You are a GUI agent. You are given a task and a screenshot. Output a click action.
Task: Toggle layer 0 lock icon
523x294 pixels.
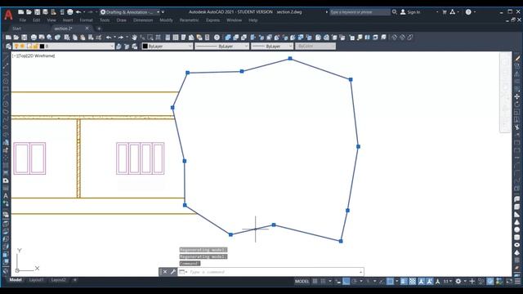[35, 47]
